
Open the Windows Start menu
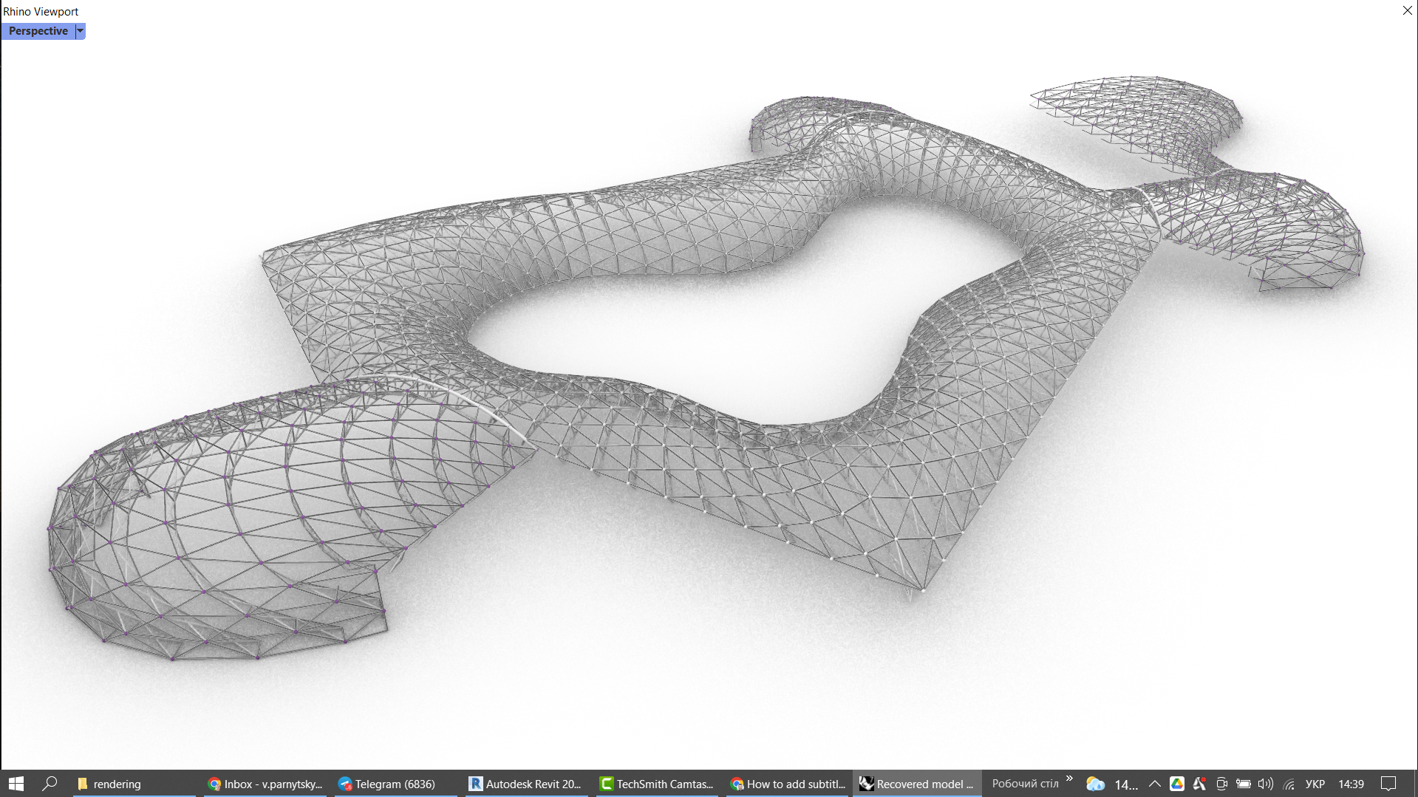16,784
